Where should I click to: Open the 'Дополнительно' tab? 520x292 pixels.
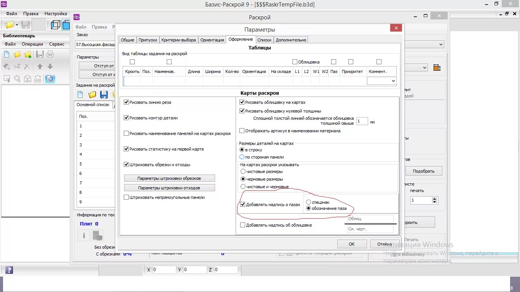pos(291,40)
